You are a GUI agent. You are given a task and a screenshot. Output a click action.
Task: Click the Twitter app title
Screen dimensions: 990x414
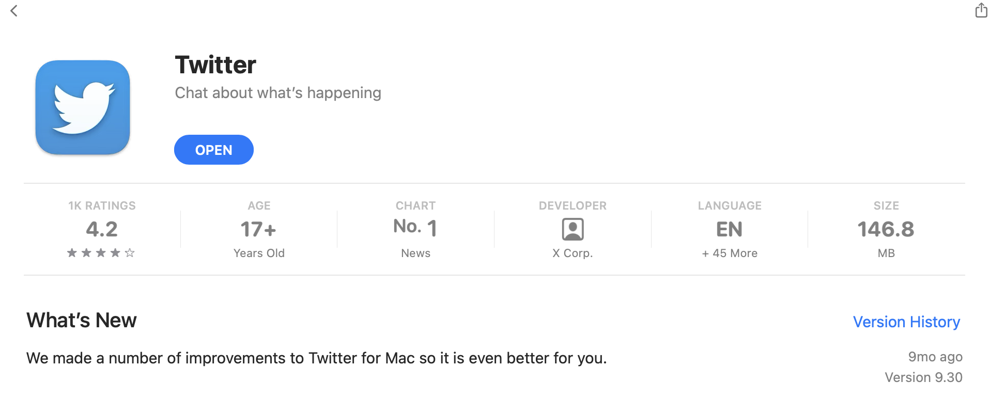(215, 65)
